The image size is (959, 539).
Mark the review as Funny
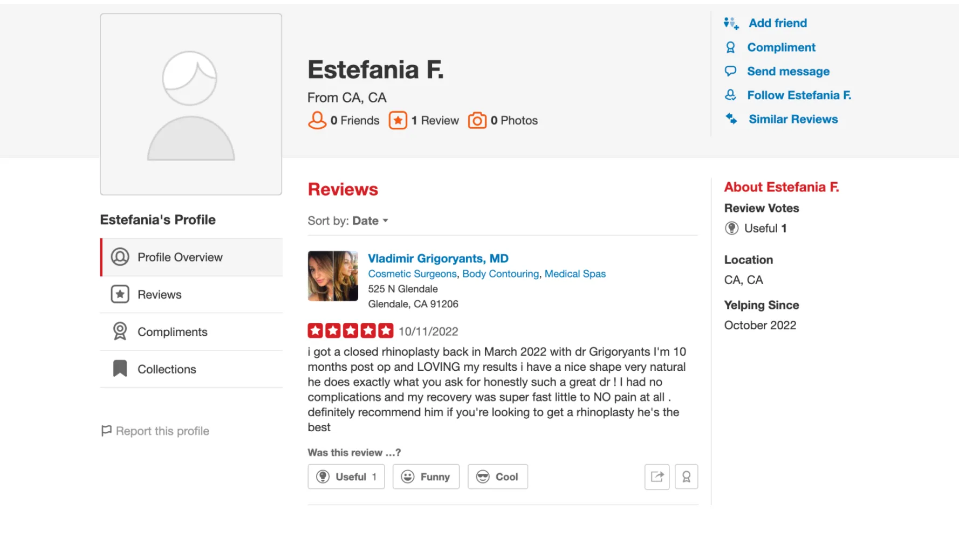click(426, 476)
